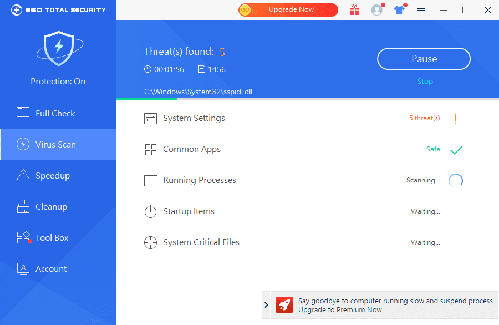499x325 pixels.
Task: Click the Tool Box grid icon
Action: (24, 237)
